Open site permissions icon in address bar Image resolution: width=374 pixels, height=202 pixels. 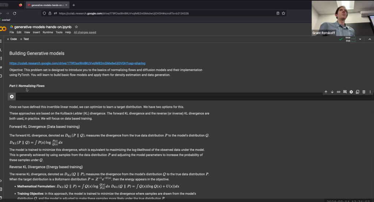56,13
